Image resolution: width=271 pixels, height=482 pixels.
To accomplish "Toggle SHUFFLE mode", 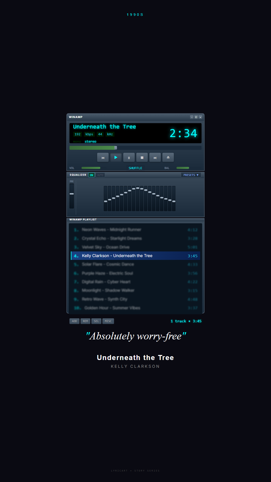I will [135, 168].
